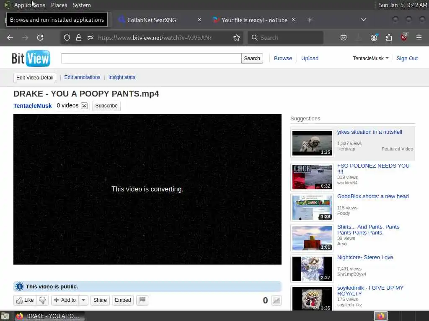The image size is (429, 321).
Task: Expand the TentacleMusk account dropdown
Action: coord(387,58)
